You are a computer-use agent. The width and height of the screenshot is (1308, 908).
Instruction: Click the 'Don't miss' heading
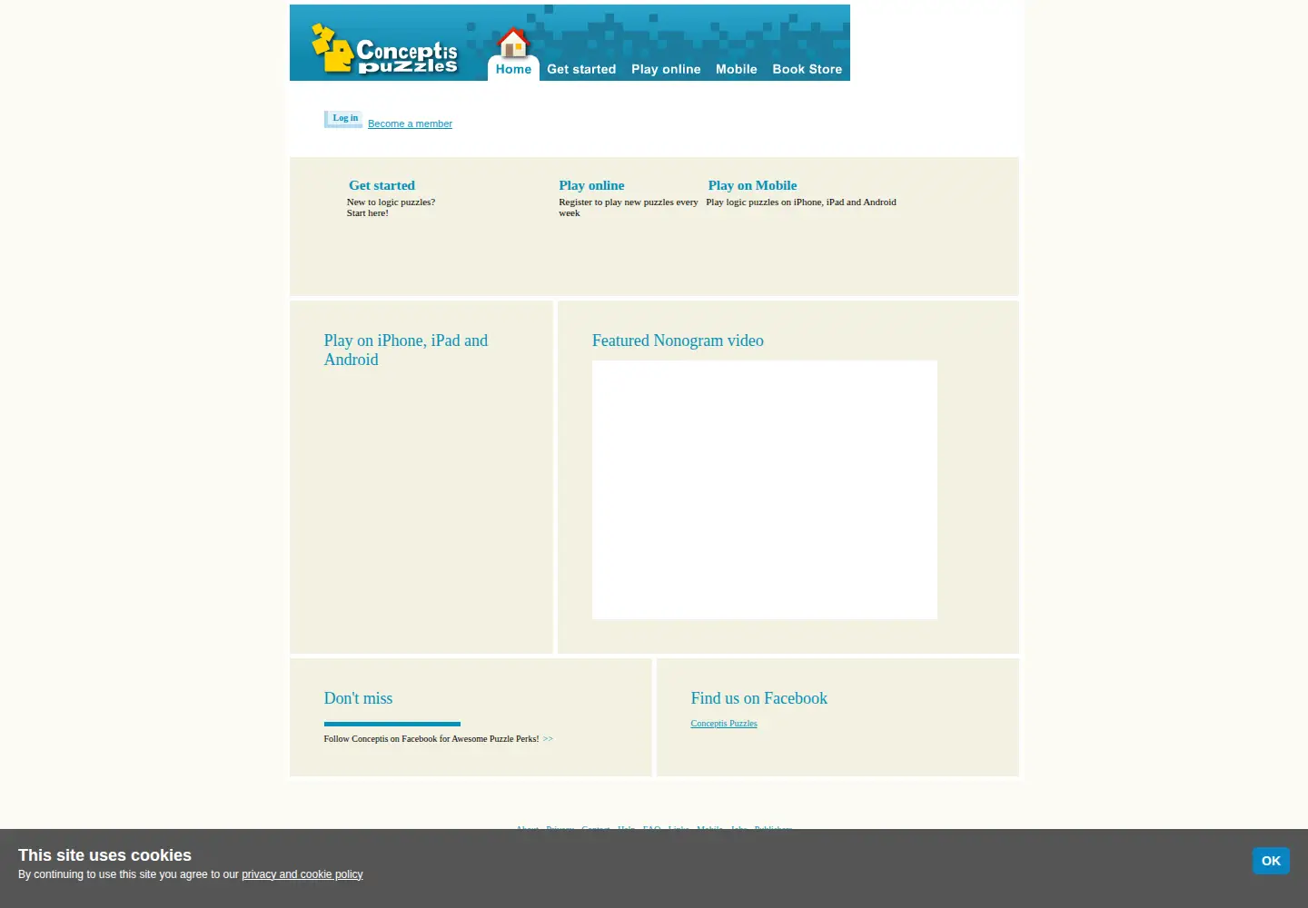tap(358, 698)
